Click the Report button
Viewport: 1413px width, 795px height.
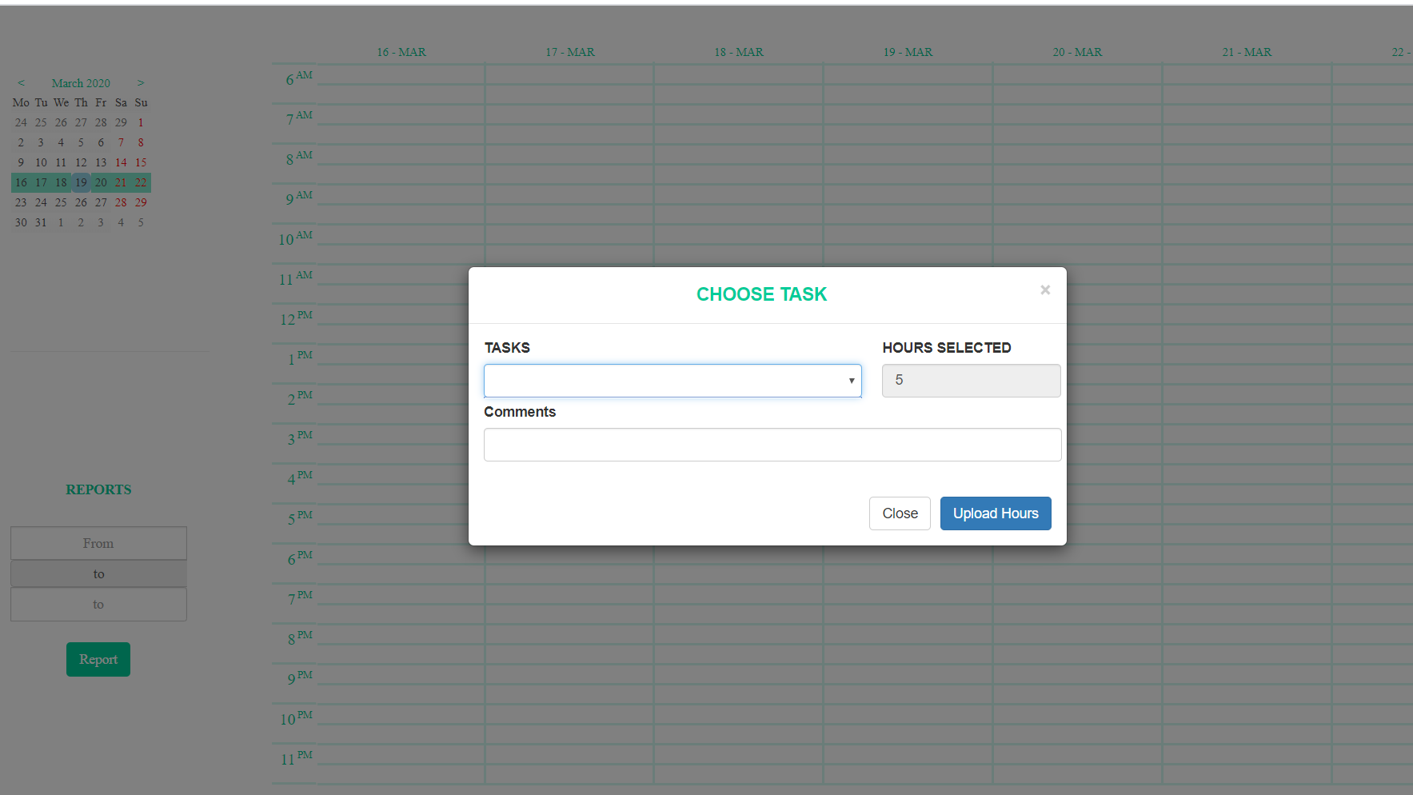(98, 660)
